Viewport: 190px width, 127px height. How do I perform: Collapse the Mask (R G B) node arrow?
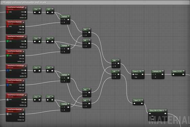(184, 71)
